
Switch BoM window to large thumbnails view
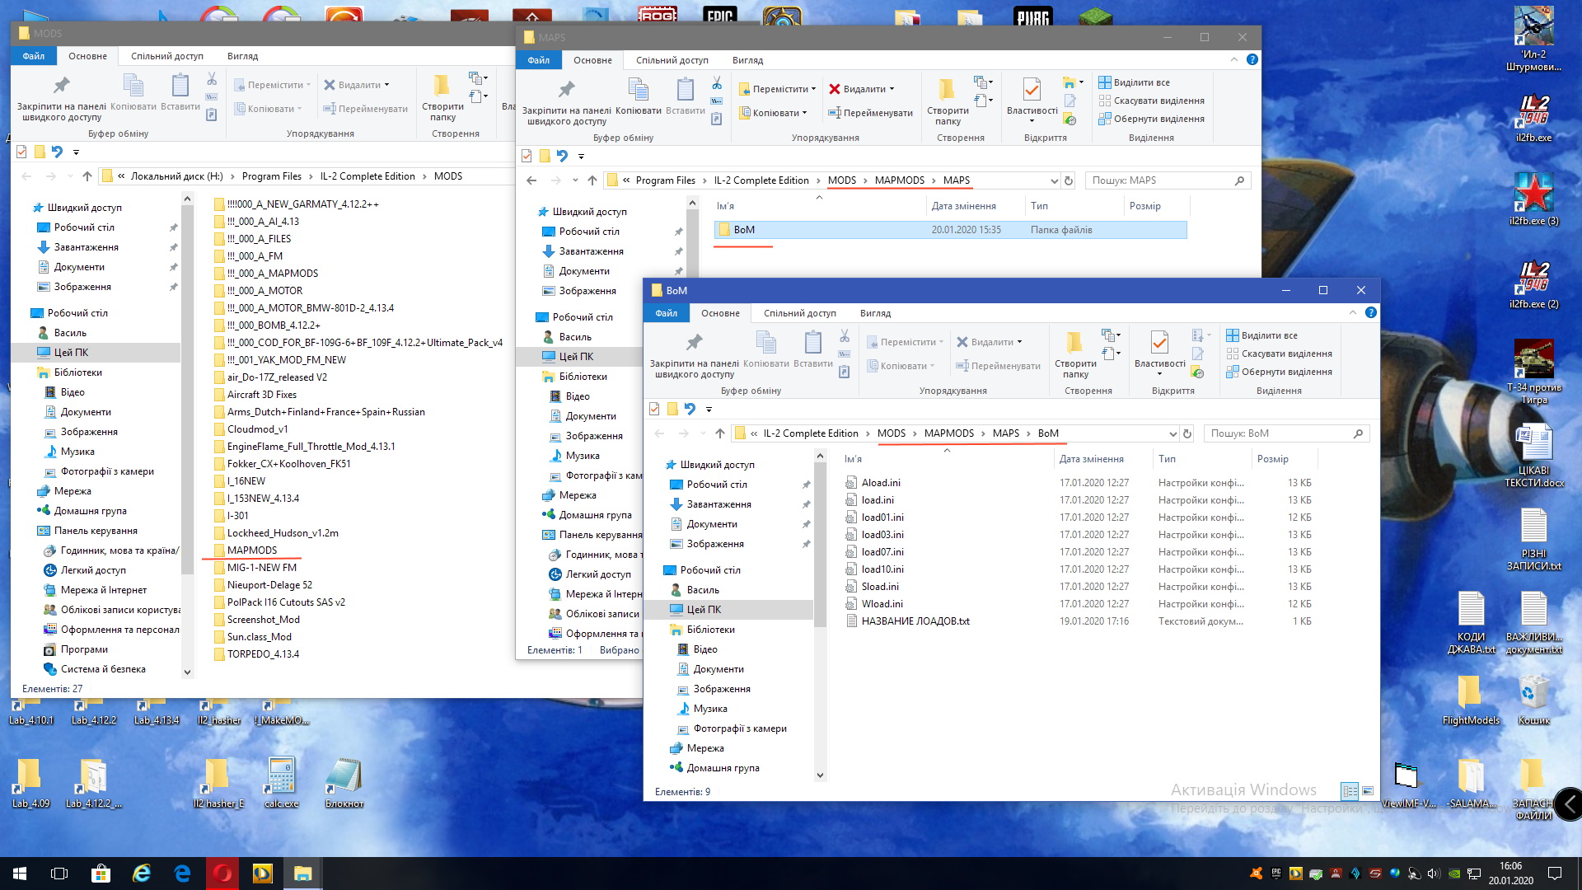point(1368,791)
